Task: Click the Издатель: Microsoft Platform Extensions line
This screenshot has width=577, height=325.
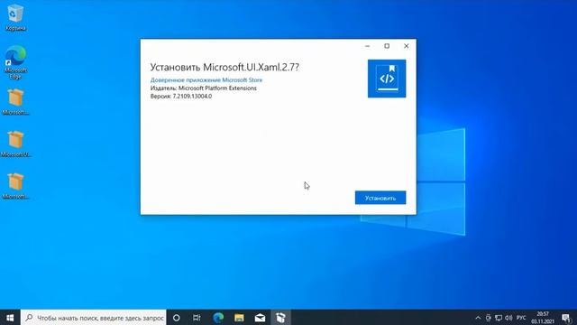Action: coord(203,88)
